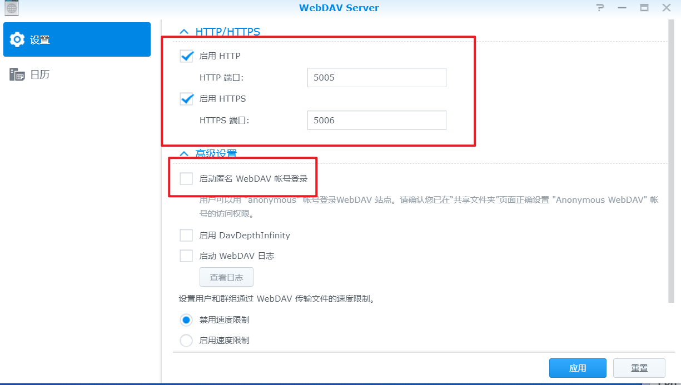
Task: Maximize the WebDAV Server window
Action: (x=644, y=8)
